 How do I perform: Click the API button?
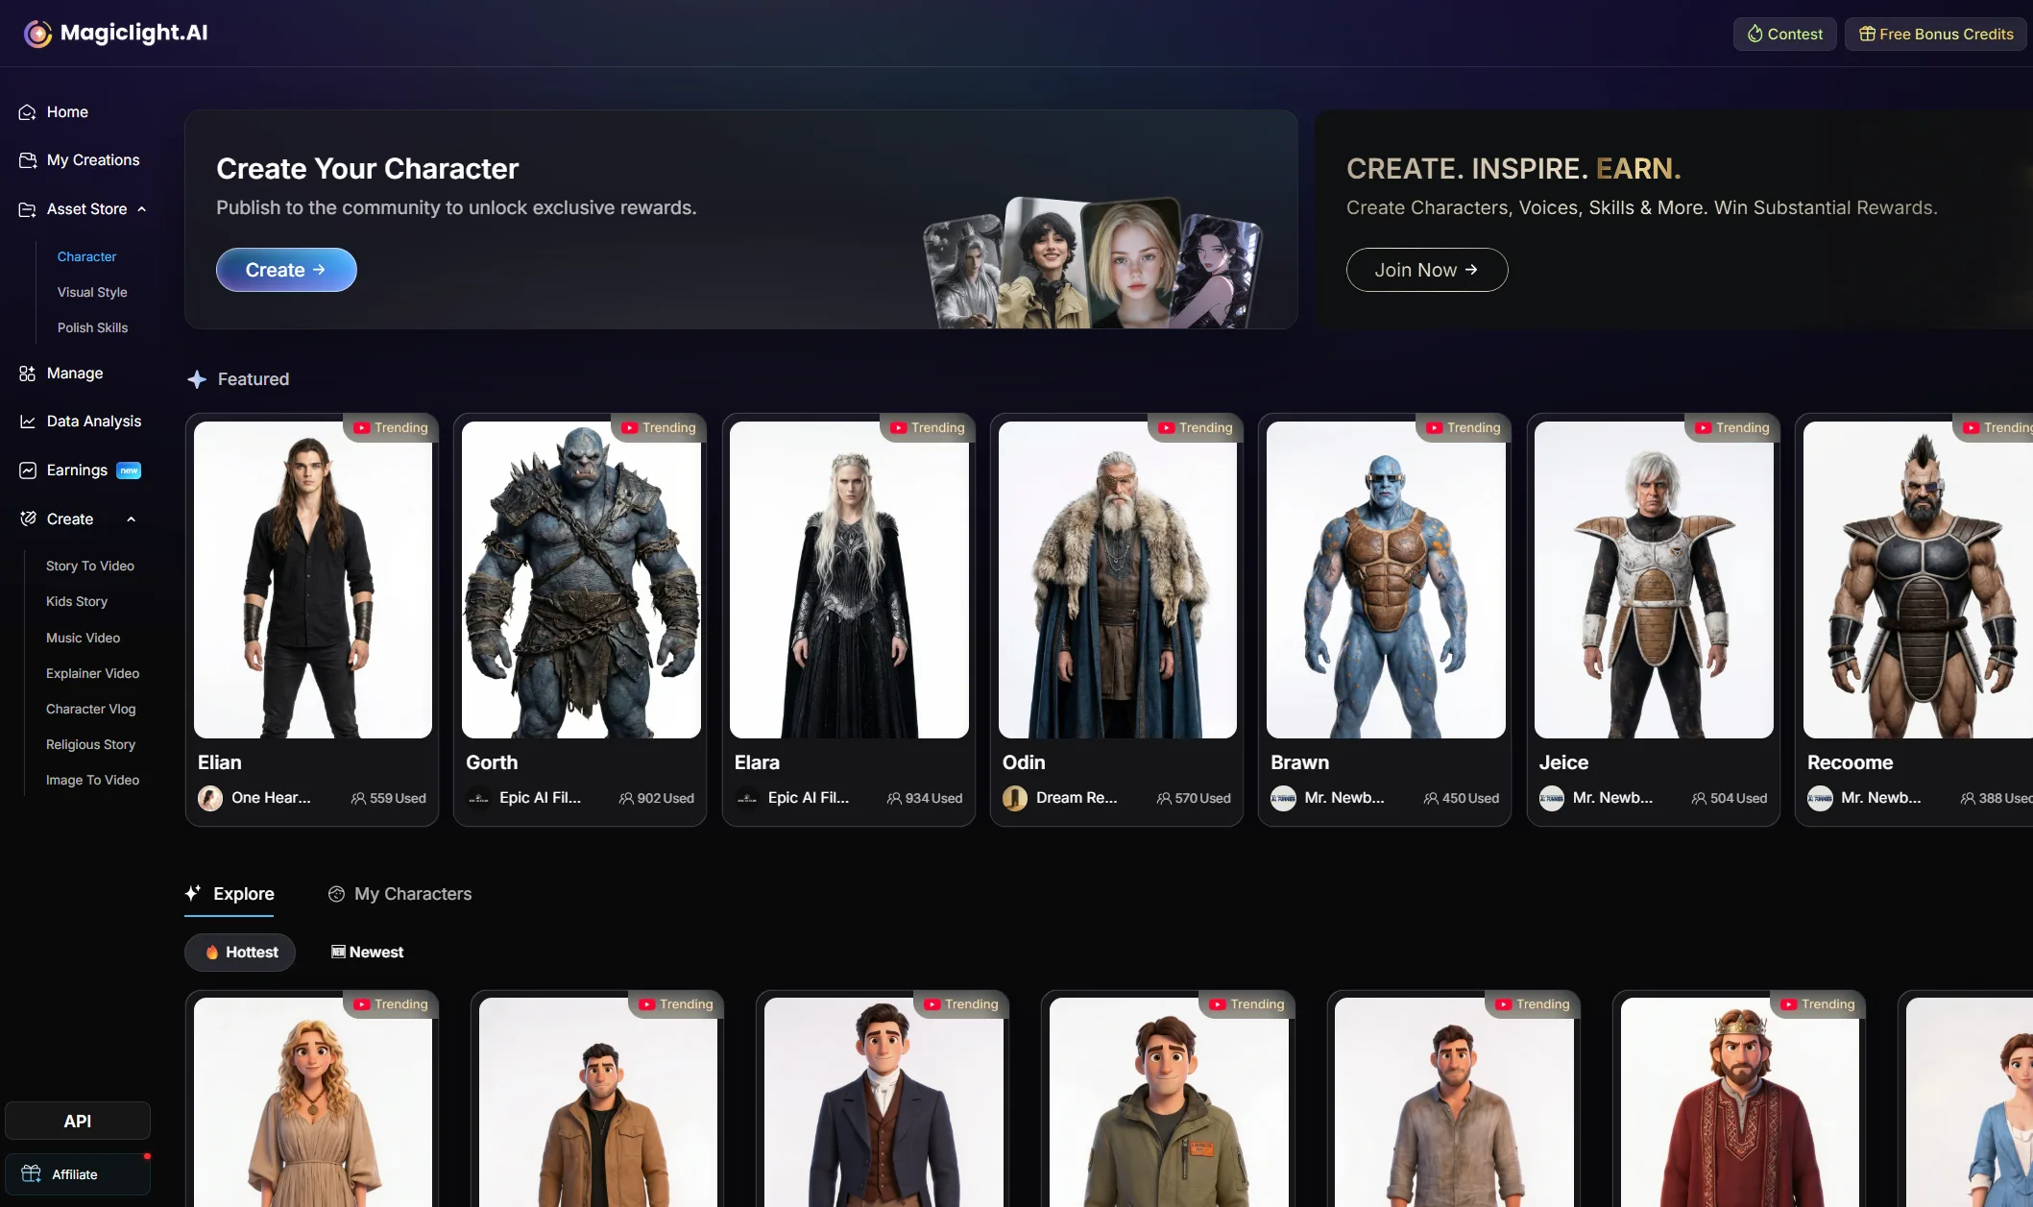[x=78, y=1122]
